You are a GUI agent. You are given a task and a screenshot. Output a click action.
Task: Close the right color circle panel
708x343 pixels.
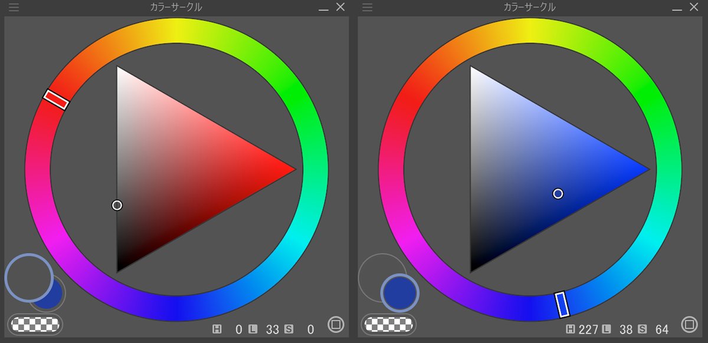694,7
